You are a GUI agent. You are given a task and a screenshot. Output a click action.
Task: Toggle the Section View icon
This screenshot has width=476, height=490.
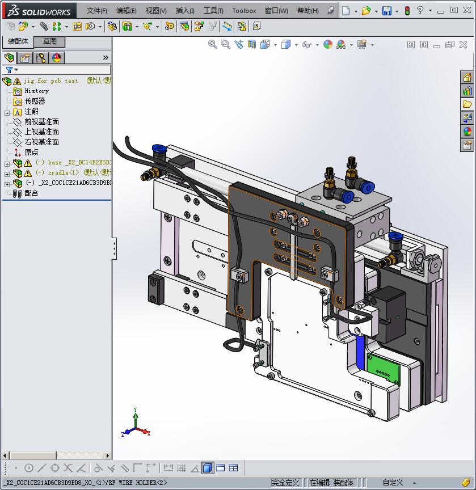pyautogui.click(x=252, y=44)
